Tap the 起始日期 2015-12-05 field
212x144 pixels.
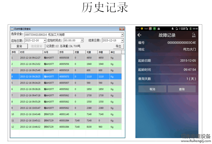(x=167, y=61)
